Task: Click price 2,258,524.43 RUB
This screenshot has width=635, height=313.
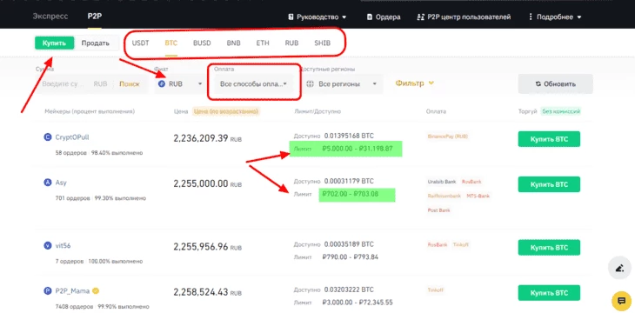Action: point(207,292)
